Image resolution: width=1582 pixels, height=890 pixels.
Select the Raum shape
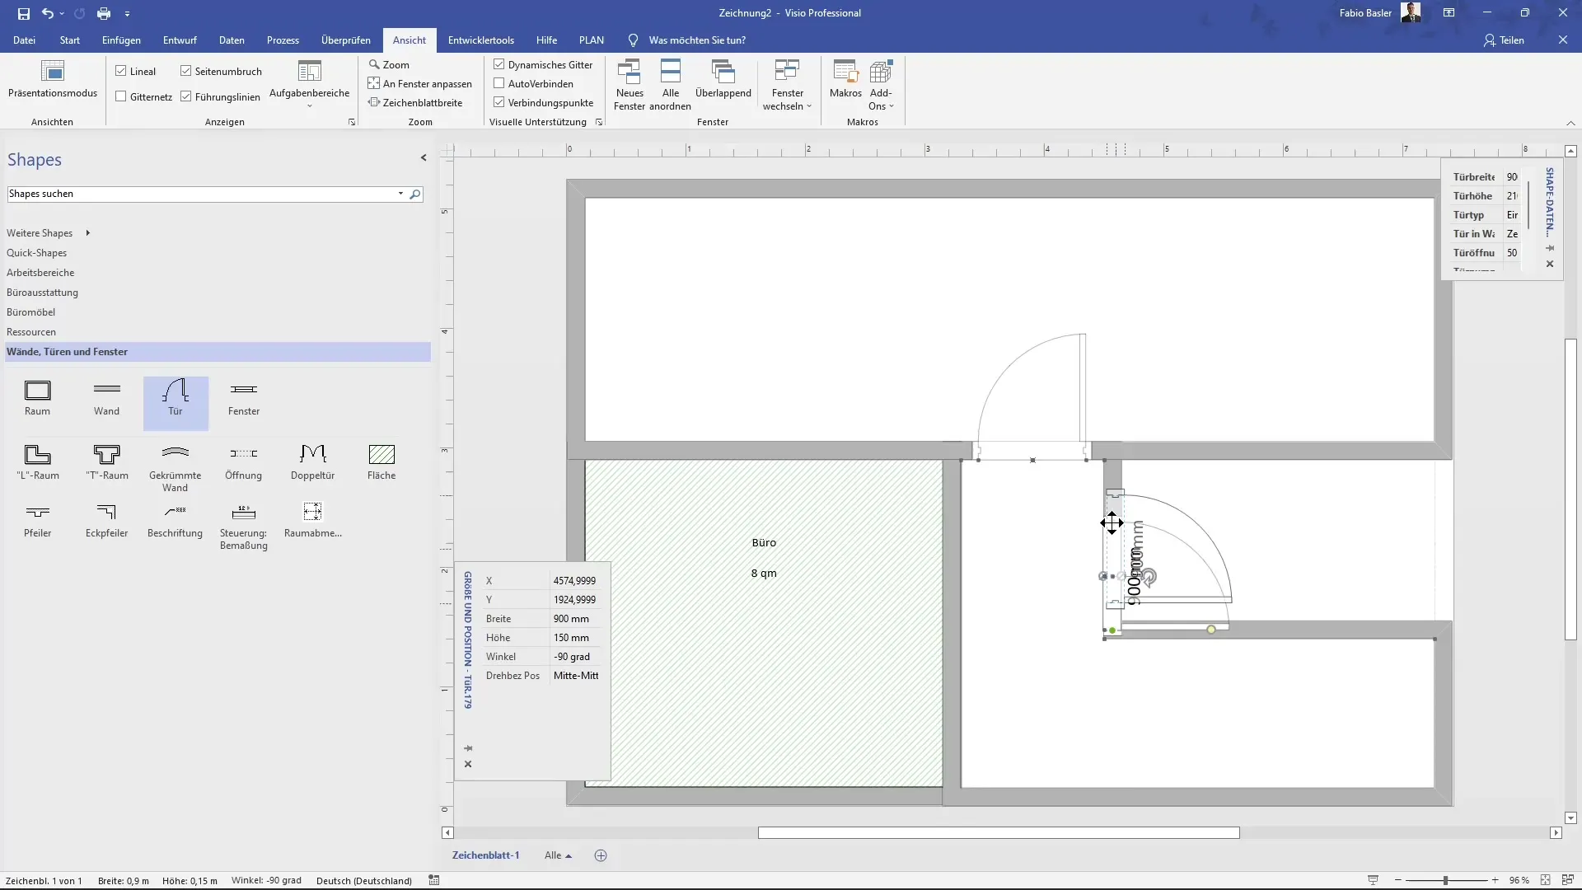click(x=37, y=398)
